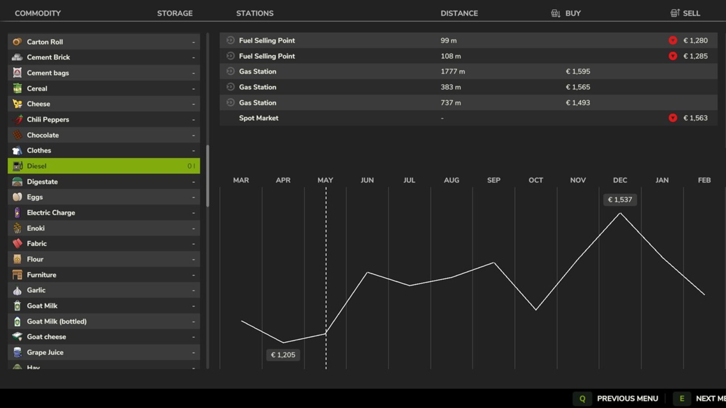This screenshot has height=408, width=726.
Task: Click the Diesel fuel pump icon
Action: click(17, 166)
